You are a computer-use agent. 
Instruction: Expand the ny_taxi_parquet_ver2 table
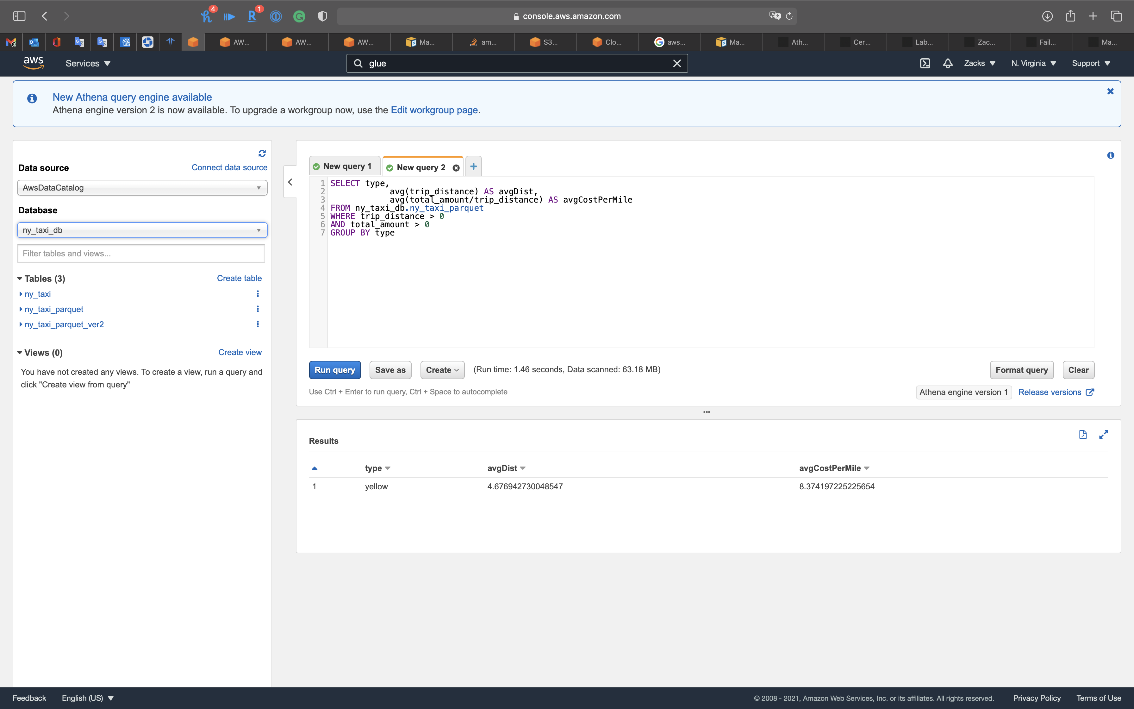pyautogui.click(x=21, y=324)
